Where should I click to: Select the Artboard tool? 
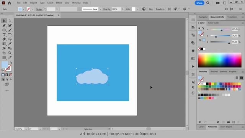[4, 53]
